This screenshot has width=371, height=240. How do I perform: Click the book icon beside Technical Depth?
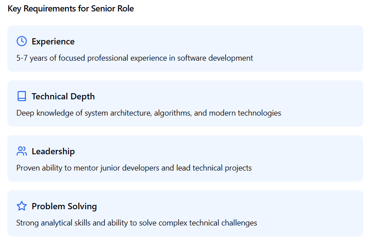tap(22, 96)
